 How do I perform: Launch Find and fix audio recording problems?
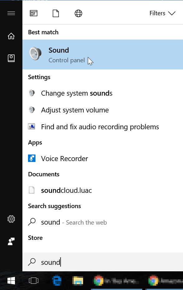point(100,127)
